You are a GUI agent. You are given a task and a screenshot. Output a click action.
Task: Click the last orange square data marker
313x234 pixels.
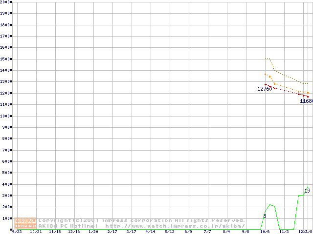pyautogui.click(x=308, y=93)
